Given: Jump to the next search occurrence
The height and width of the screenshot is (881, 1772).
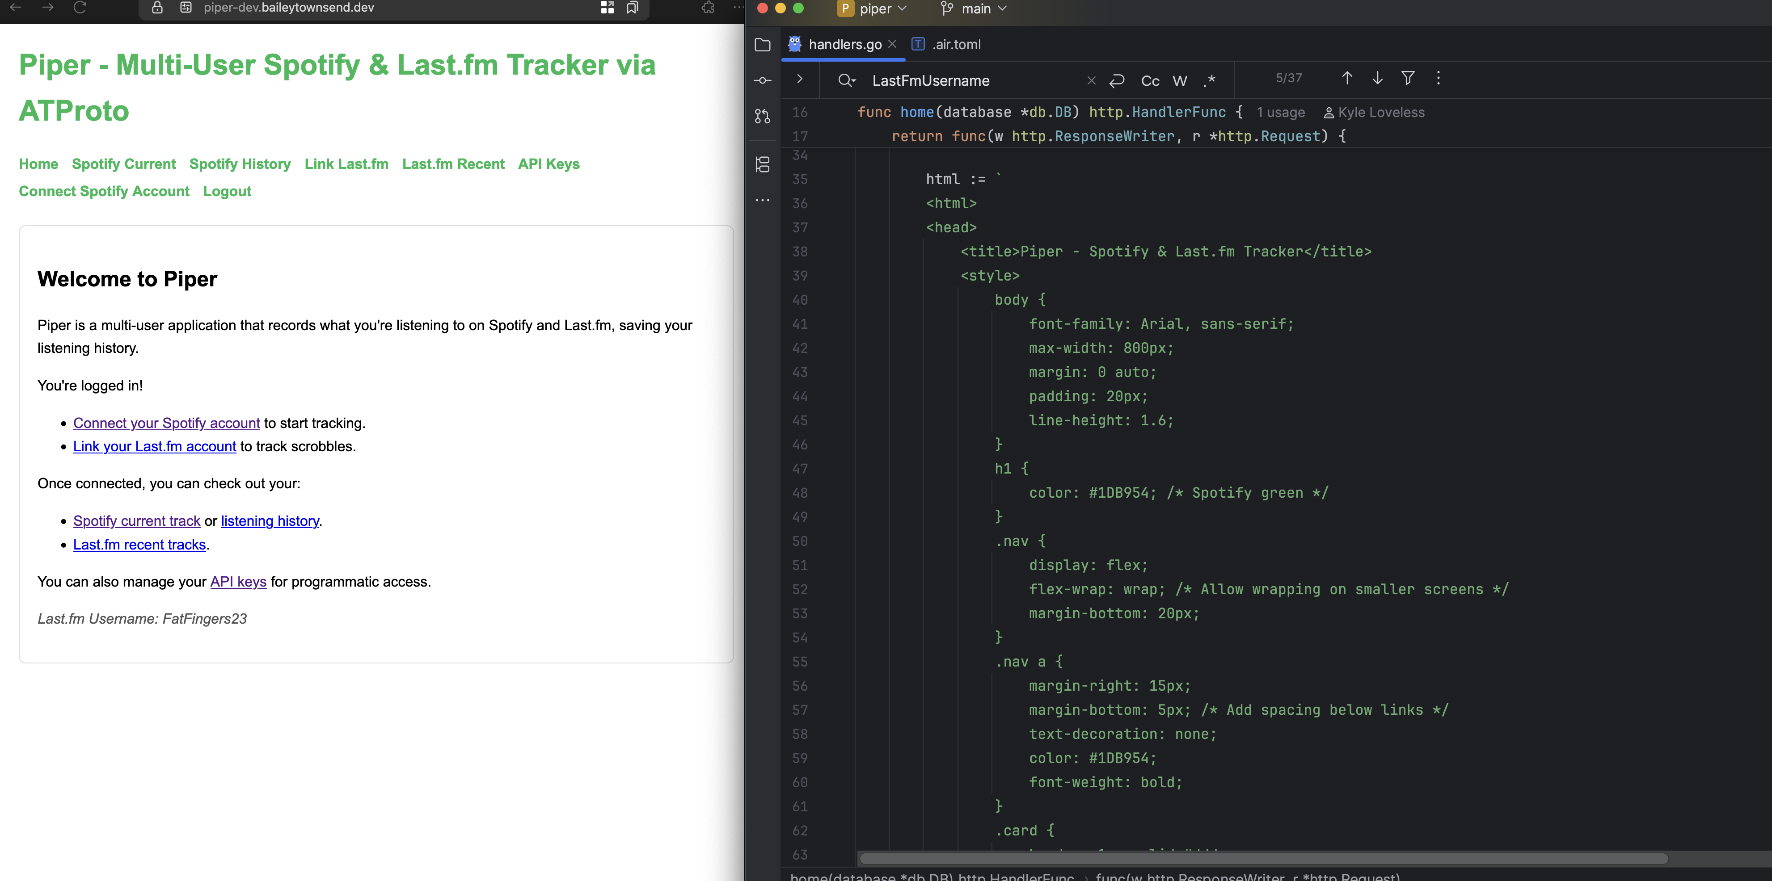Looking at the screenshot, I should point(1377,78).
